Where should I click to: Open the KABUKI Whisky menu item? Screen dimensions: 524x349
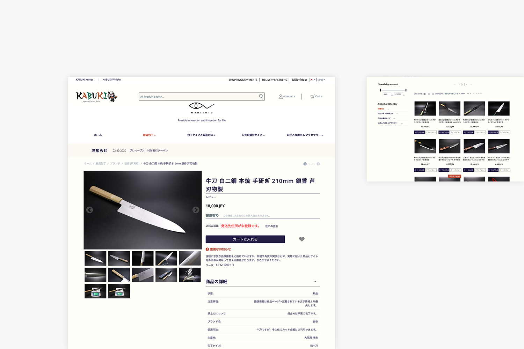112,80
